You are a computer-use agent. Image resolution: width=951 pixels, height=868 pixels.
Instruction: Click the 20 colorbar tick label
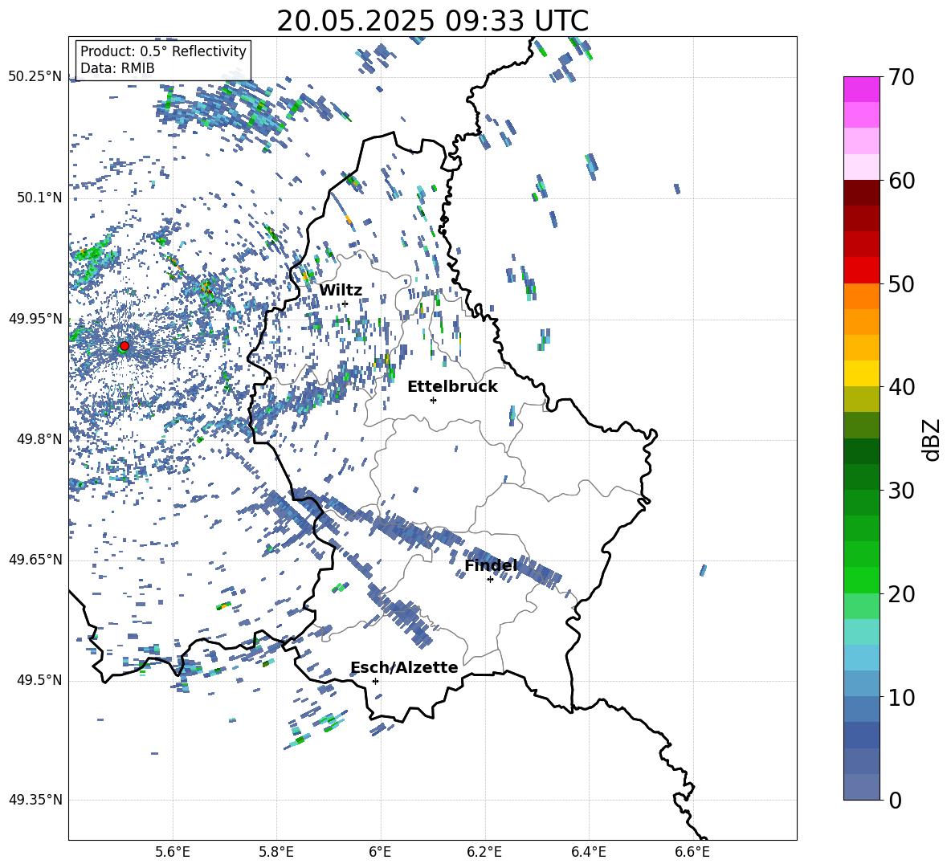[x=900, y=593]
